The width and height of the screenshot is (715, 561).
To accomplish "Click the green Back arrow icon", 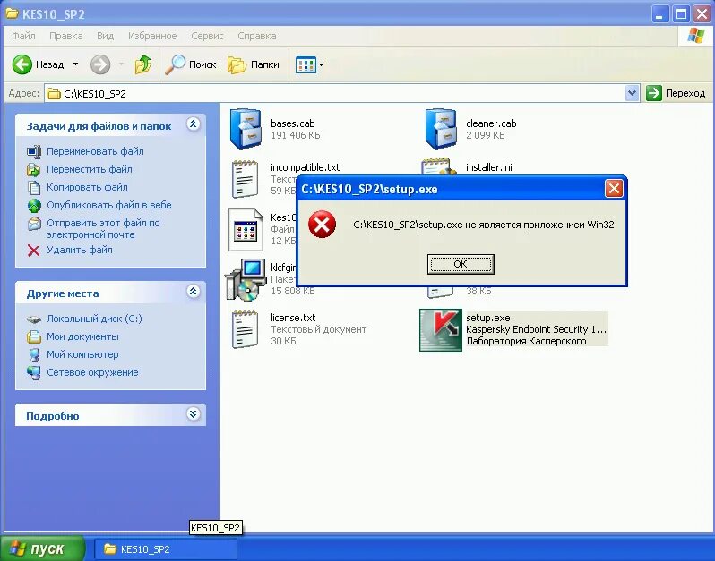I will click(x=22, y=64).
